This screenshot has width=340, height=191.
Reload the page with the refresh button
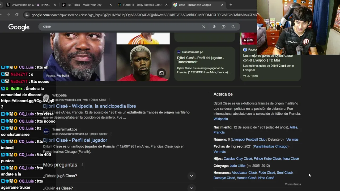coord(17,15)
